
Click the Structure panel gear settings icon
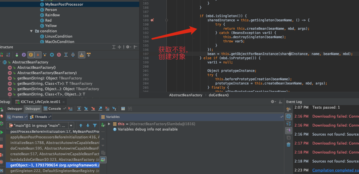coord(129,47)
